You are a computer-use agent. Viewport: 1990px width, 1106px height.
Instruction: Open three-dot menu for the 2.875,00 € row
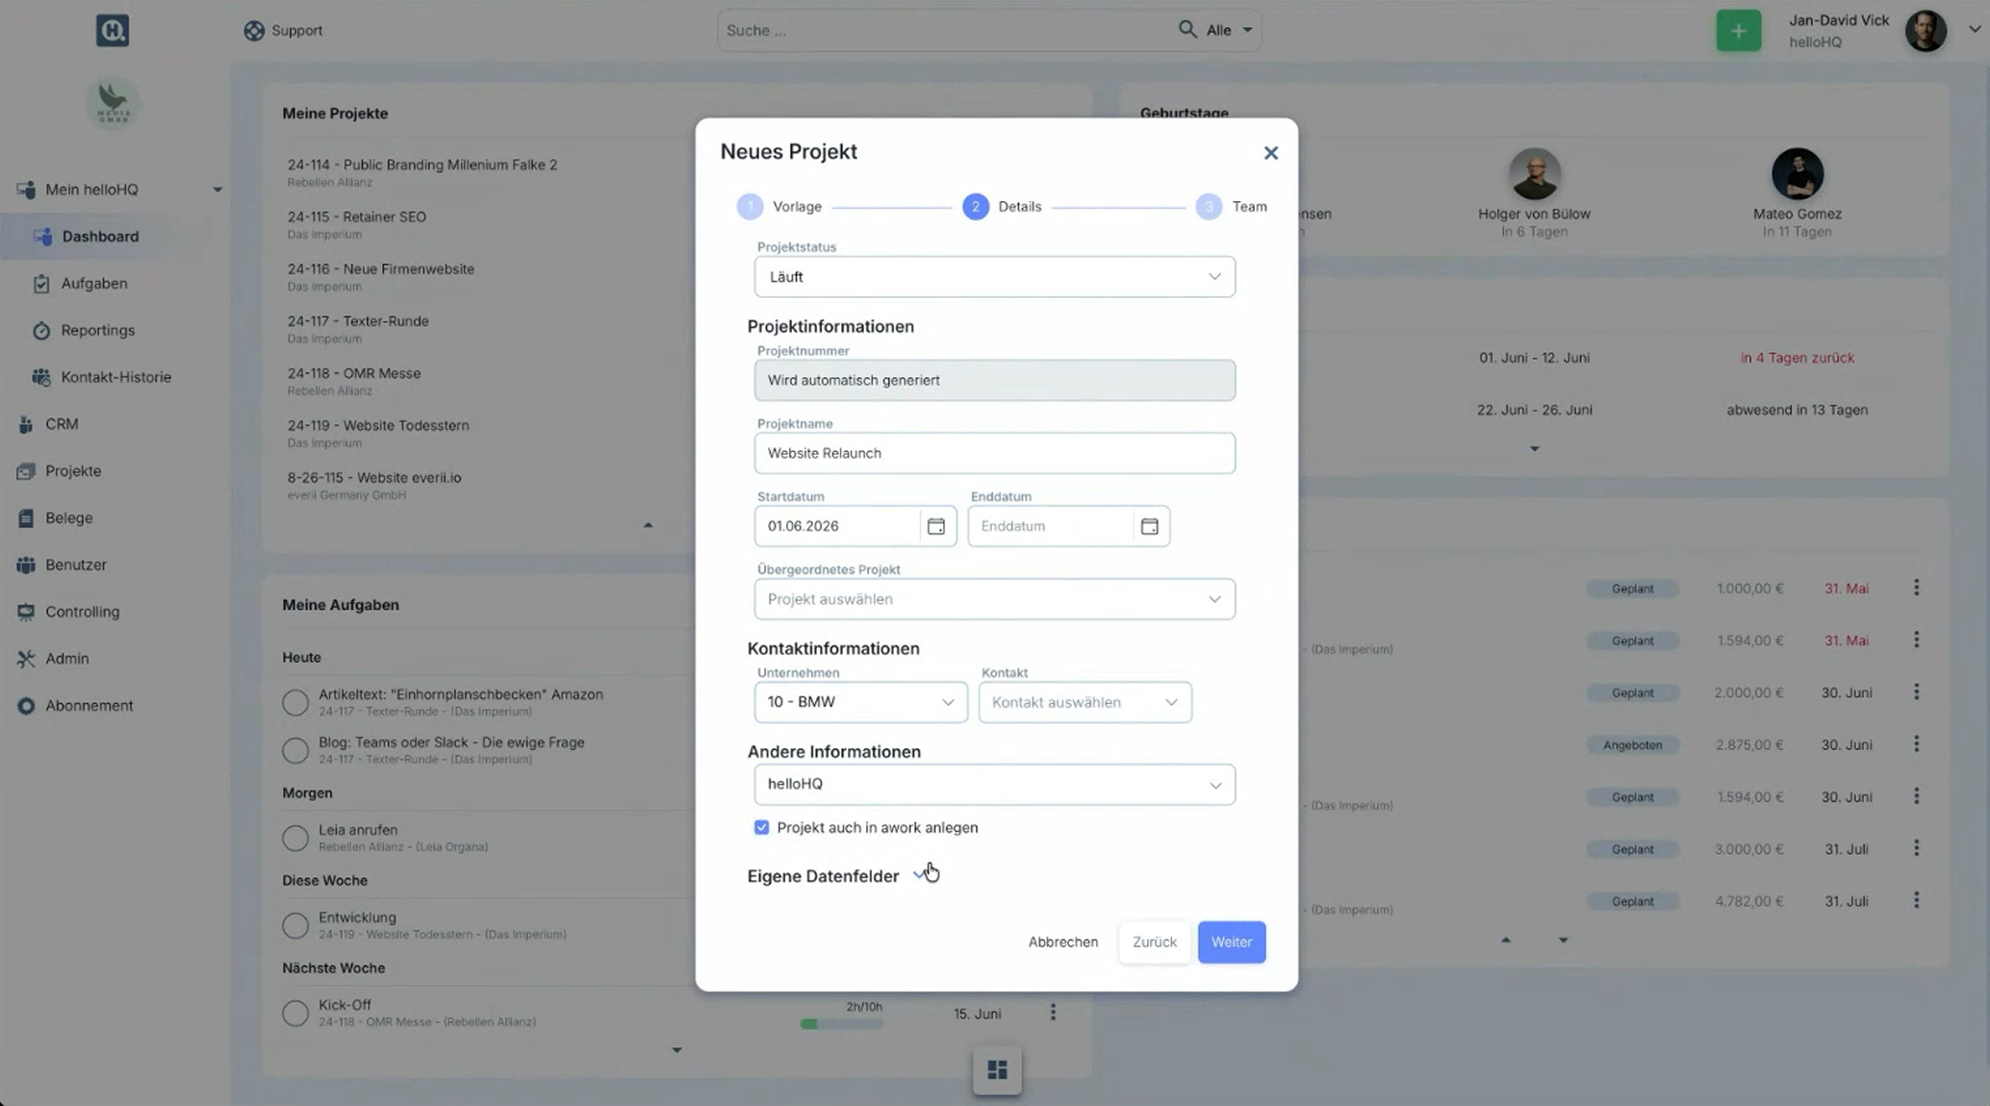pos(1916,744)
